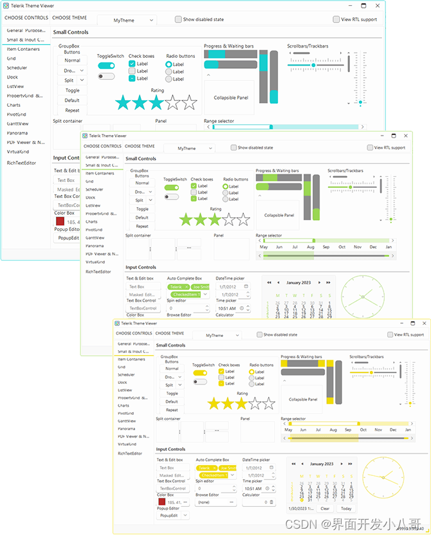Click clock icon in yellow window Time picker
Viewport: 431px width, 537px height.
[x=267, y=488]
